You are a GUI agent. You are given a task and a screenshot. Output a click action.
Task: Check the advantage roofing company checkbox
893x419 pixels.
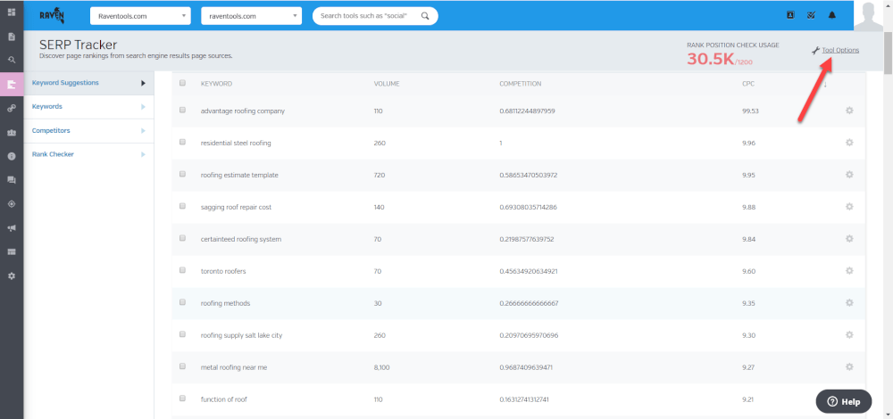click(183, 111)
